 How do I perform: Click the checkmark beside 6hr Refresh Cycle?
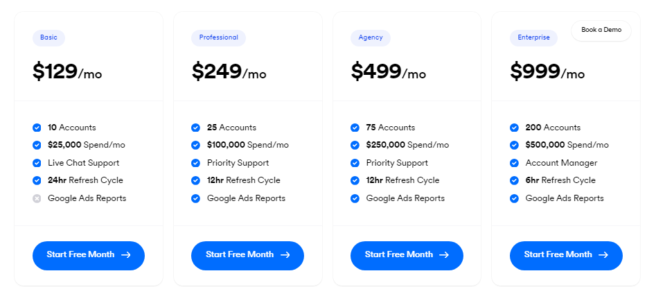[x=514, y=180]
